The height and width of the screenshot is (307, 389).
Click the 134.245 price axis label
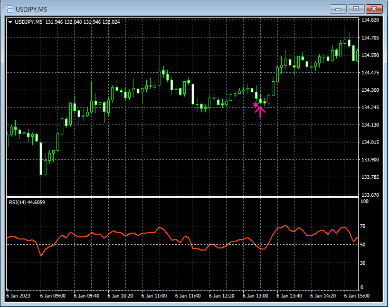click(x=371, y=108)
